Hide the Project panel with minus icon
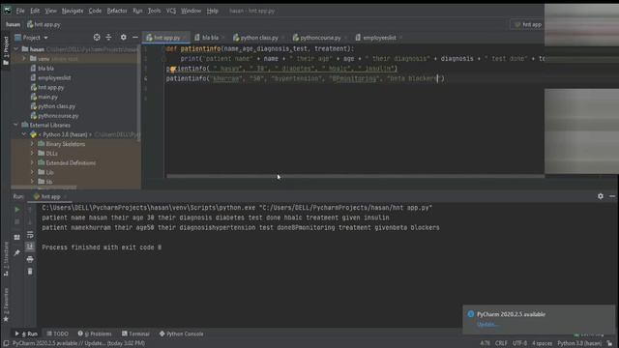 click(x=135, y=38)
